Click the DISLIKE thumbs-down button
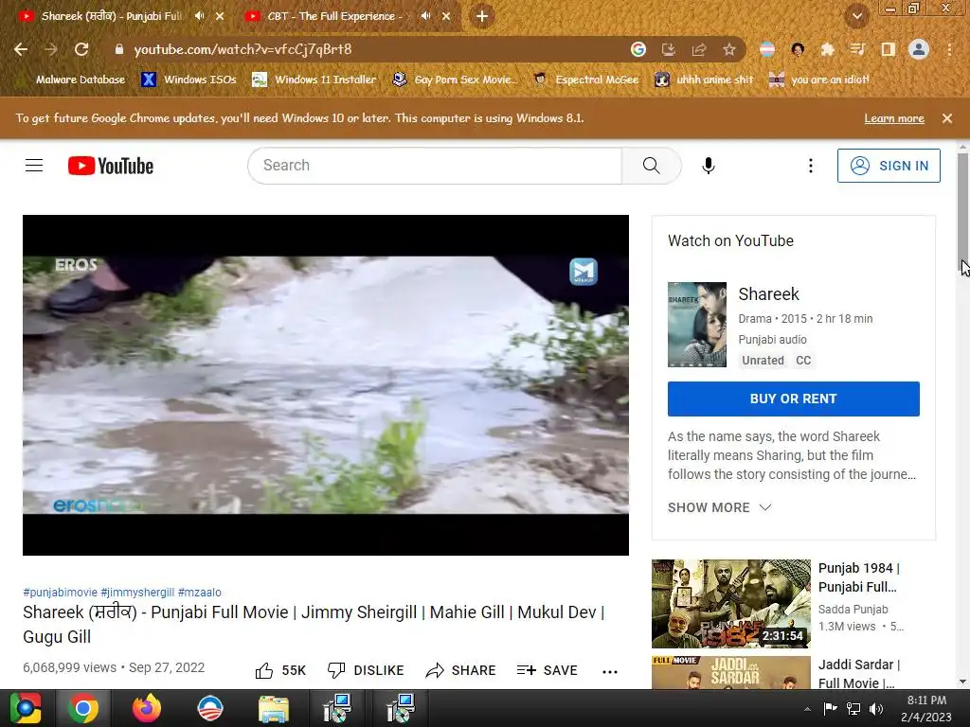Image resolution: width=970 pixels, height=727 pixels. 366,671
